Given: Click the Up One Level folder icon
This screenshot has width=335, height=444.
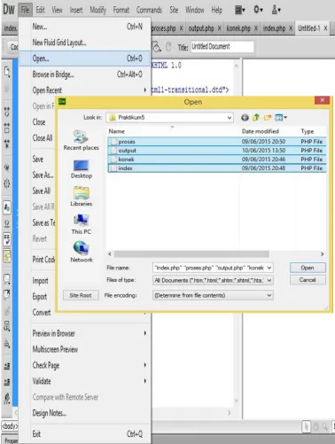Looking at the screenshot, I should click(x=256, y=118).
